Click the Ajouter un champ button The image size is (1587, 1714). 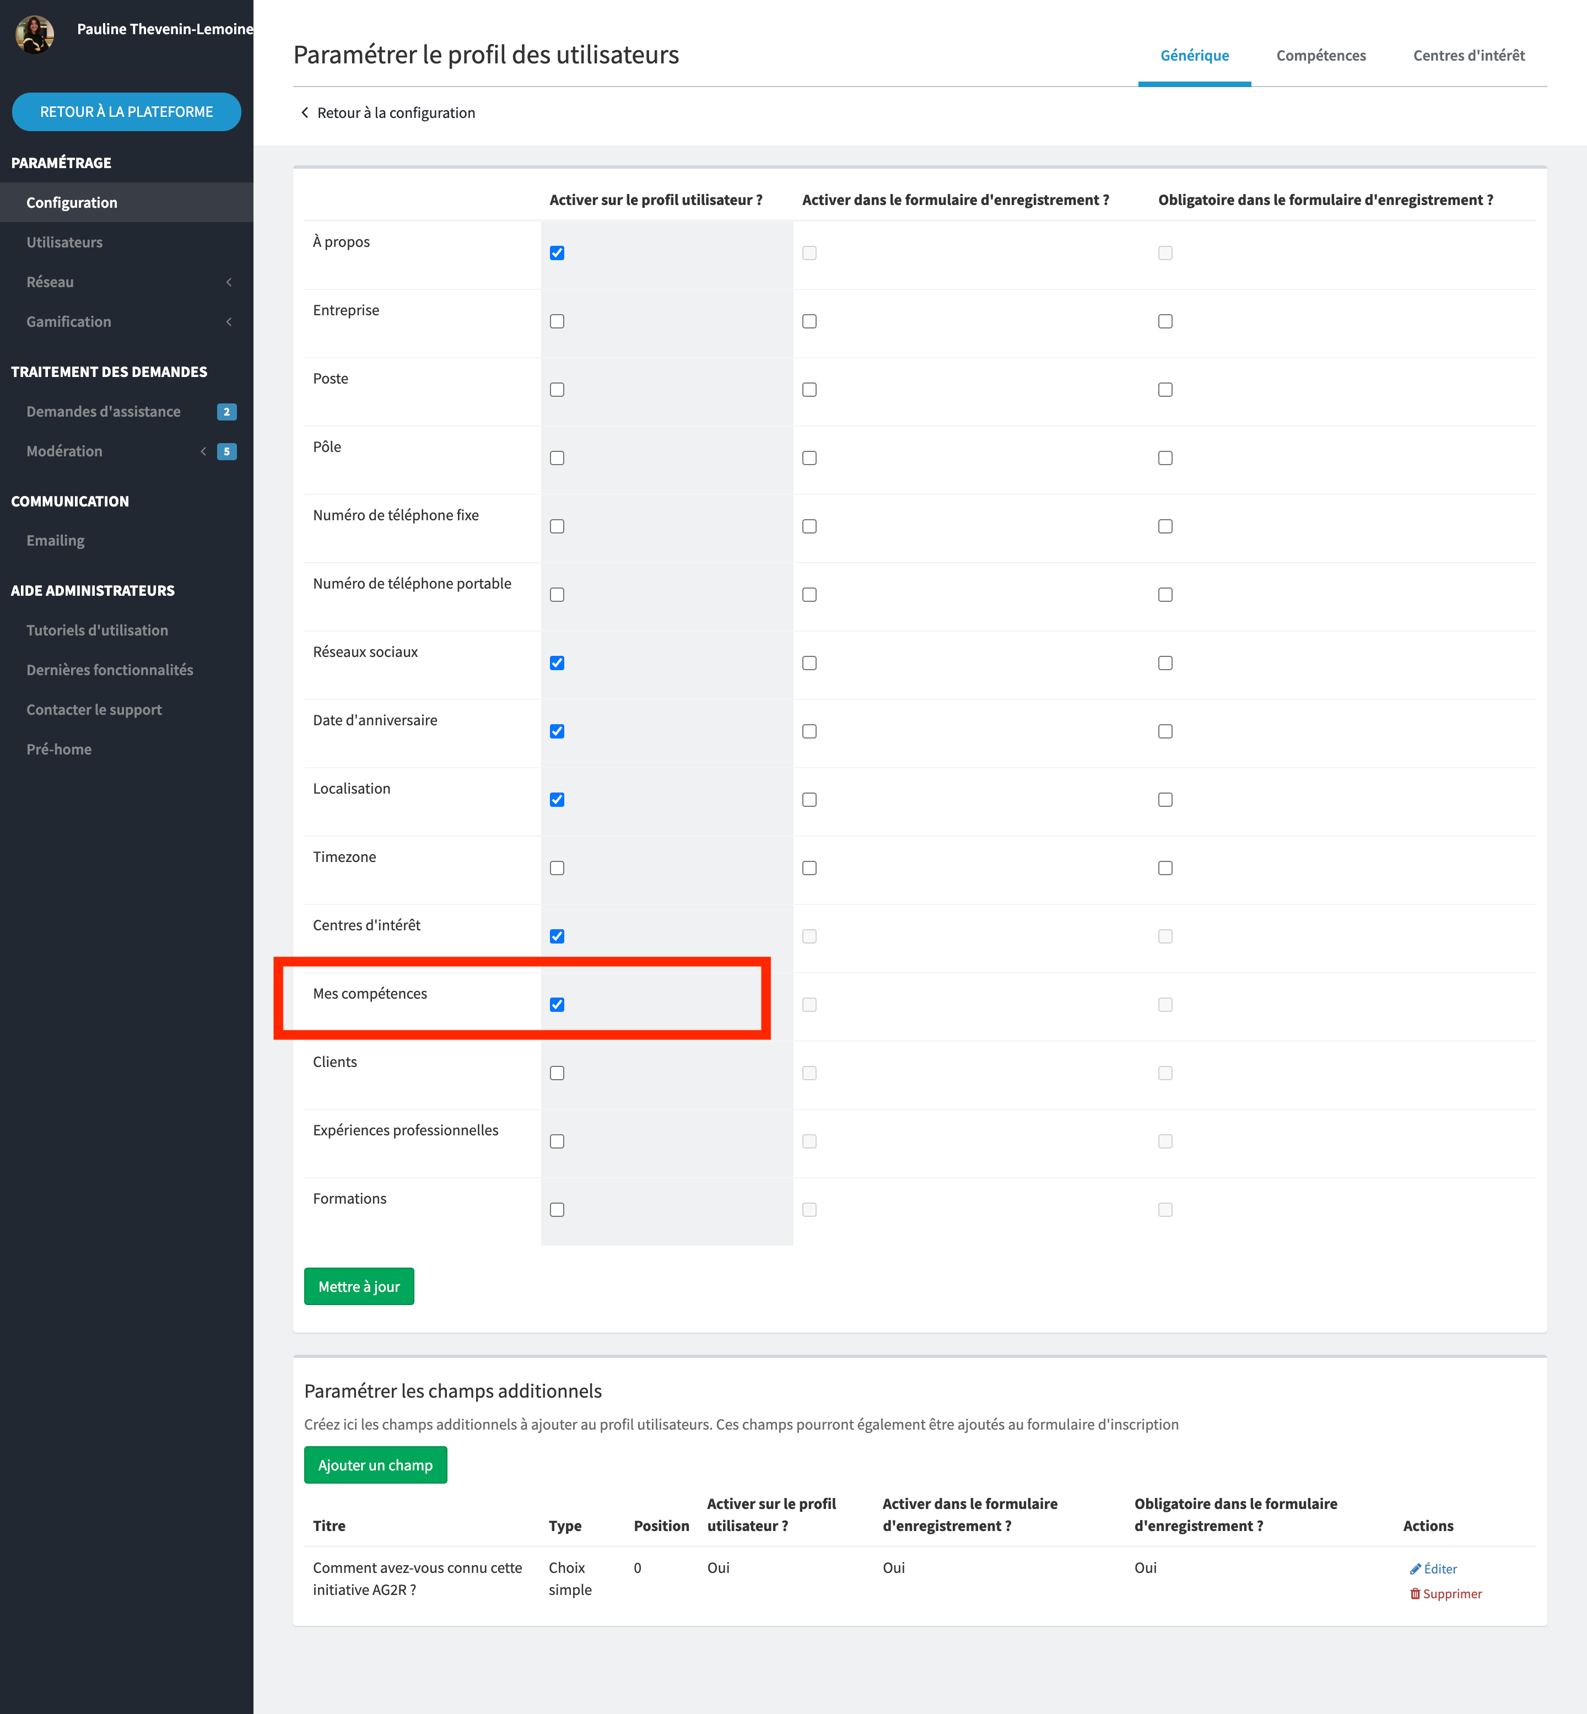[x=375, y=1465]
